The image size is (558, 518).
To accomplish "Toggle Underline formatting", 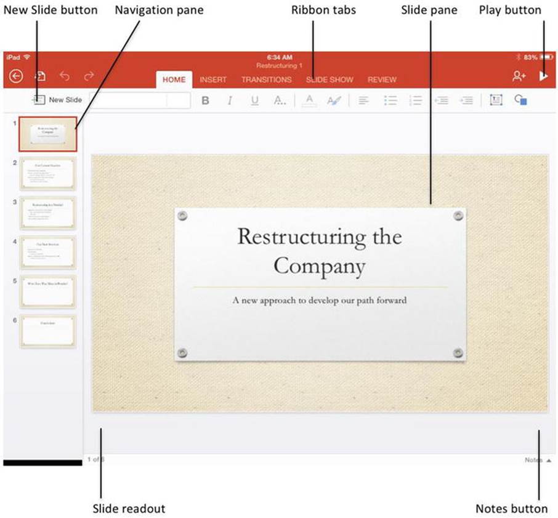I will pos(255,100).
